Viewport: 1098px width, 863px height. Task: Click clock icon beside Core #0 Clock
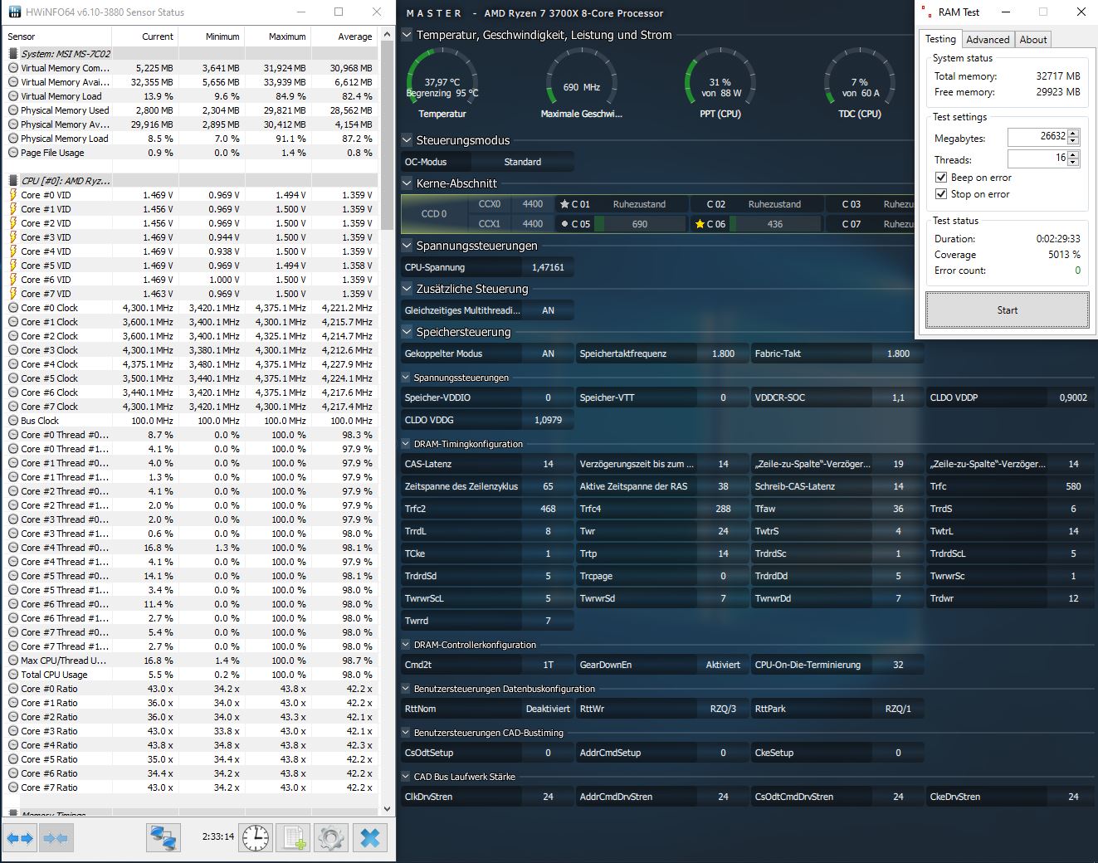13,308
